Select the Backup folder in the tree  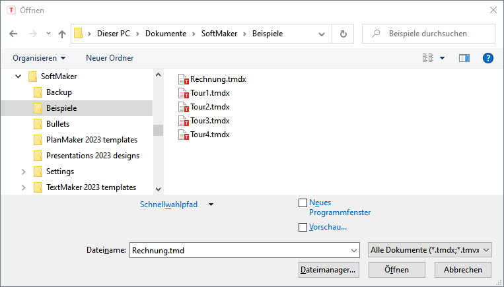click(x=59, y=92)
